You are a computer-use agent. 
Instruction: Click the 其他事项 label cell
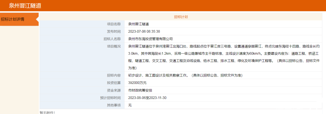pos(82,105)
